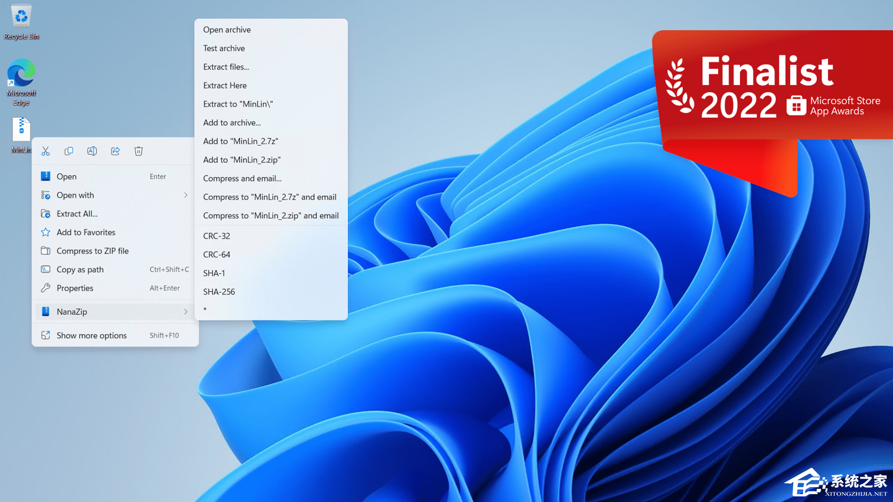Click the Add to Favorites star icon
893x502 pixels.
click(x=45, y=232)
